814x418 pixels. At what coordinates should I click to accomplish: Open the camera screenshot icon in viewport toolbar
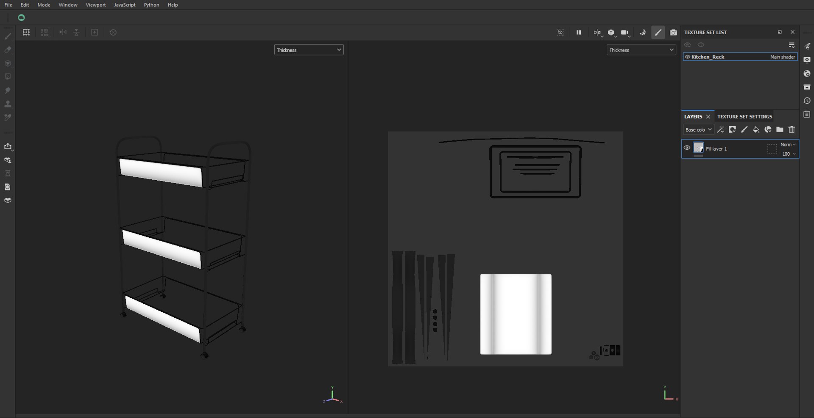pyautogui.click(x=673, y=33)
